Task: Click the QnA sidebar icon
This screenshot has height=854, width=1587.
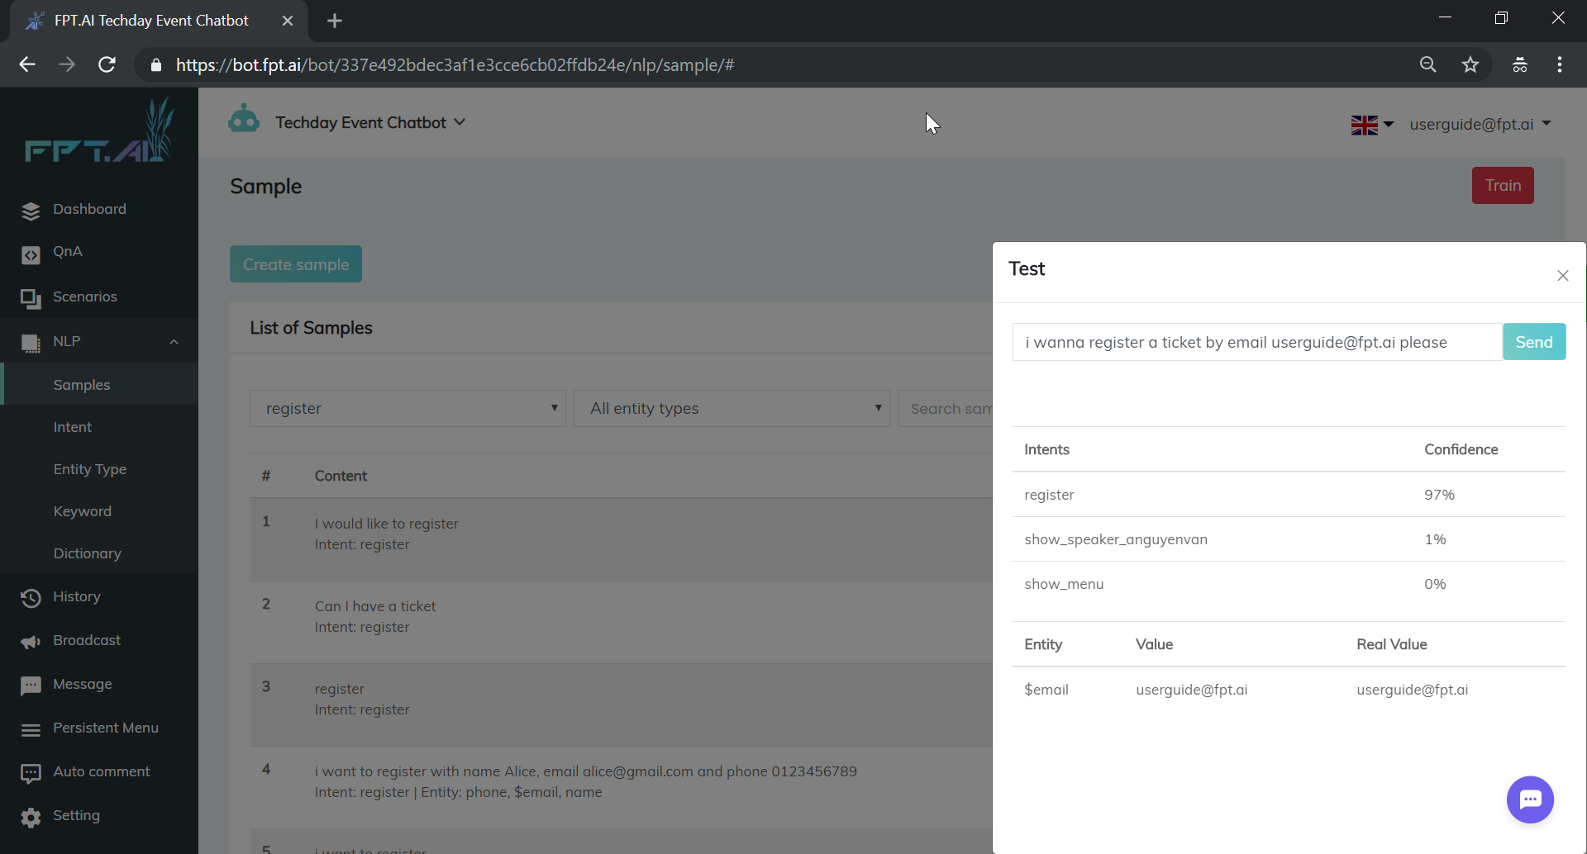Action: point(31,255)
